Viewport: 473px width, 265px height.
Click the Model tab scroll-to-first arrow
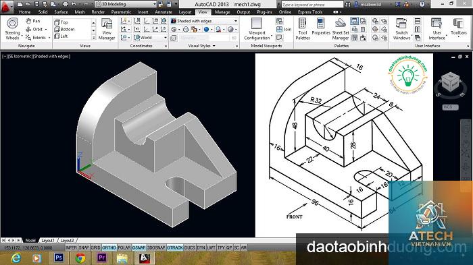click(x=3, y=240)
